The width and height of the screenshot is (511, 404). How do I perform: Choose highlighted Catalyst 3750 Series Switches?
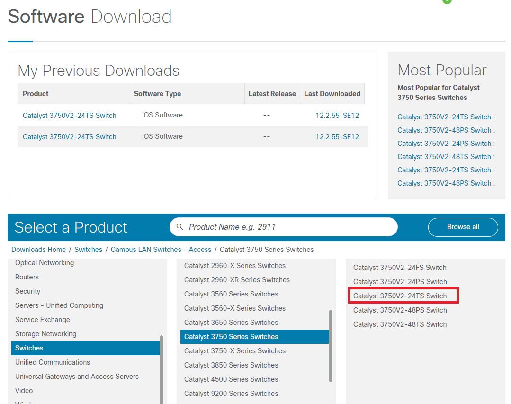tap(254, 337)
